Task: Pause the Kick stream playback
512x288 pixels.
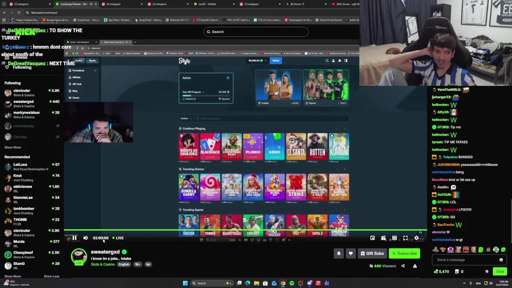Action: point(74,238)
